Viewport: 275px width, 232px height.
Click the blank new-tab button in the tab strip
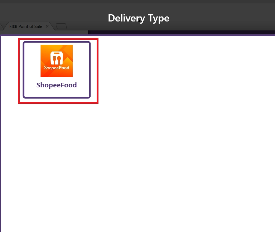(x=61, y=26)
